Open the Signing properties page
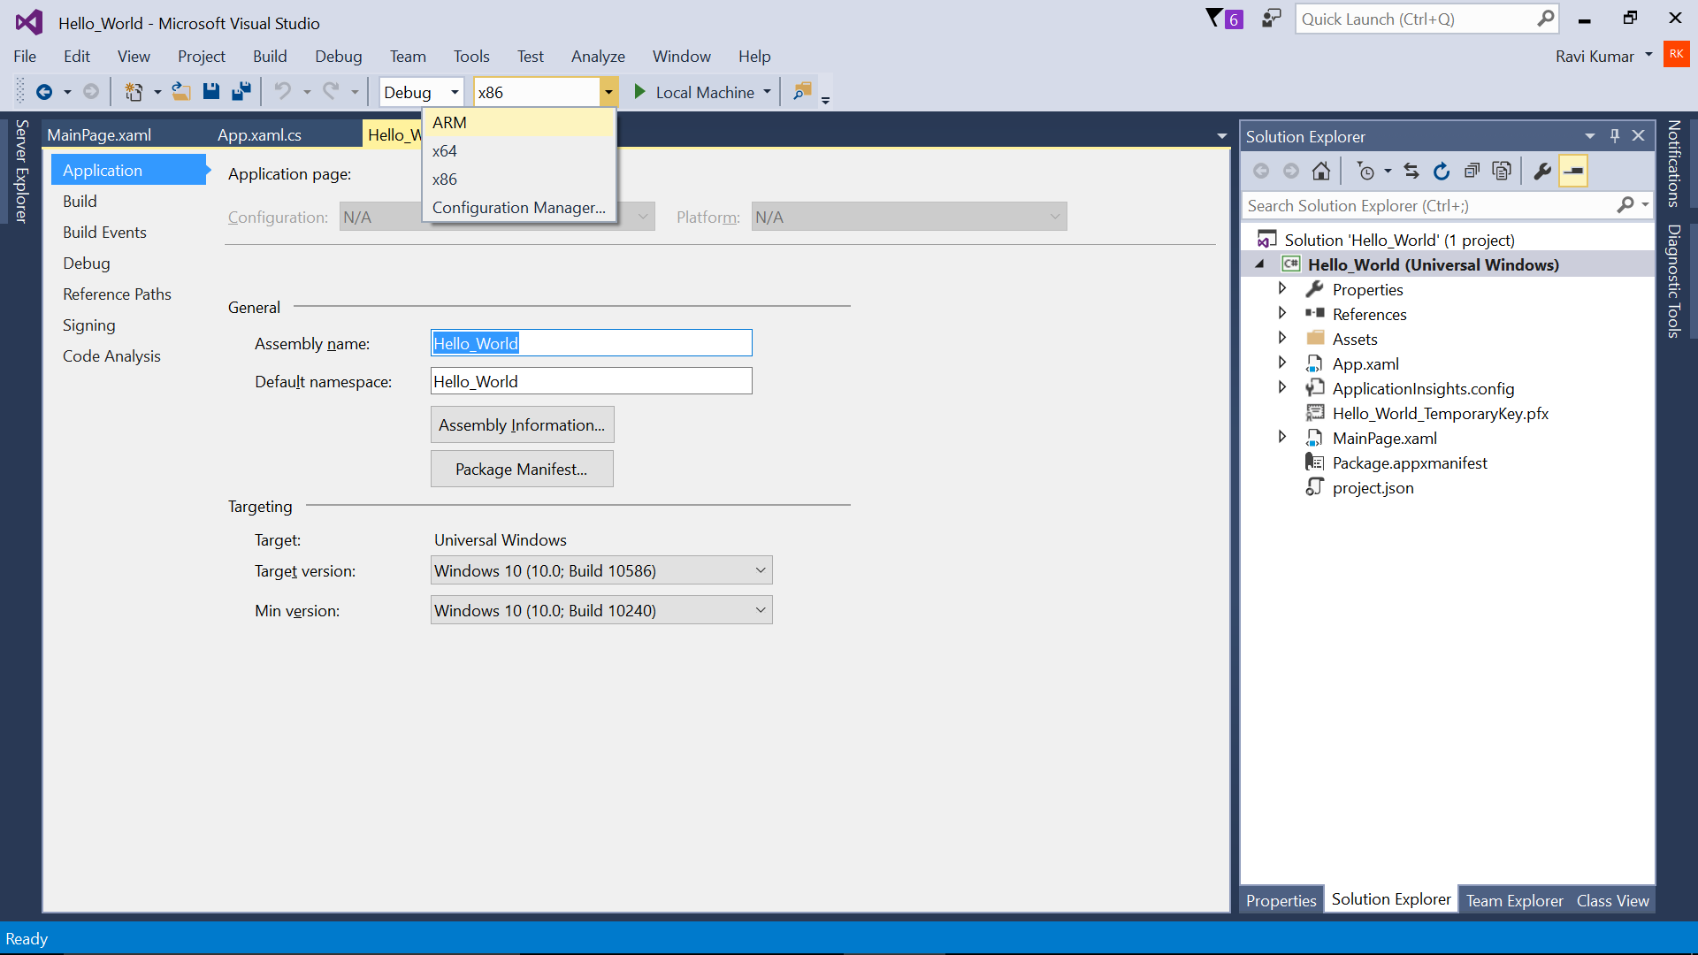Viewport: 1698px width, 955px height. (x=88, y=325)
